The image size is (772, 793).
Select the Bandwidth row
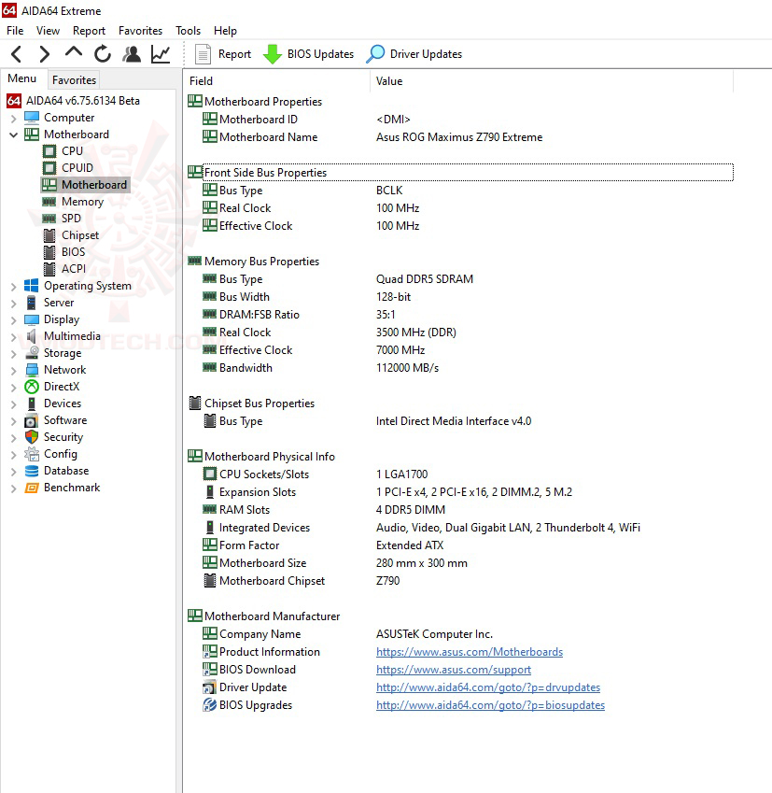[460, 368]
